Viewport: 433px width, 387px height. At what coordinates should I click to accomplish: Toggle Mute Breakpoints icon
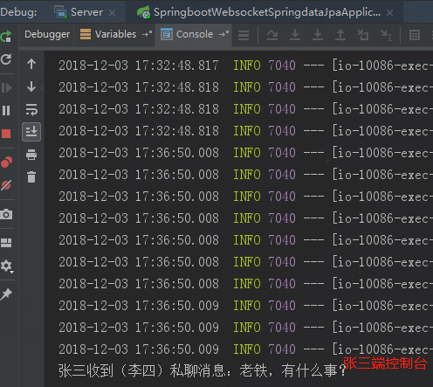(x=6, y=185)
